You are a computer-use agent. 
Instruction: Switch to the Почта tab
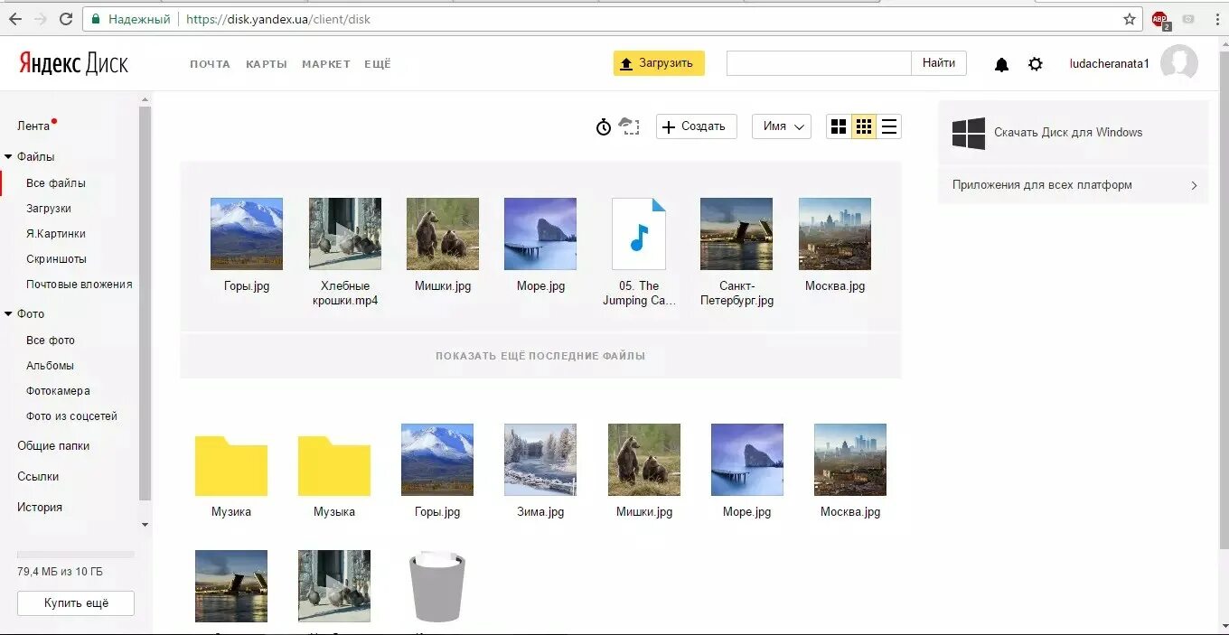point(210,63)
